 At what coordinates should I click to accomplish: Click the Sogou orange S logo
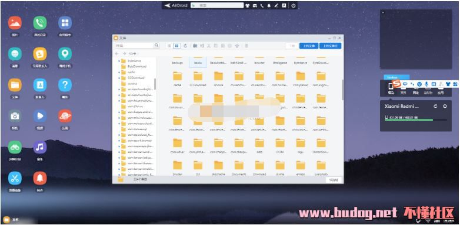pos(396,84)
